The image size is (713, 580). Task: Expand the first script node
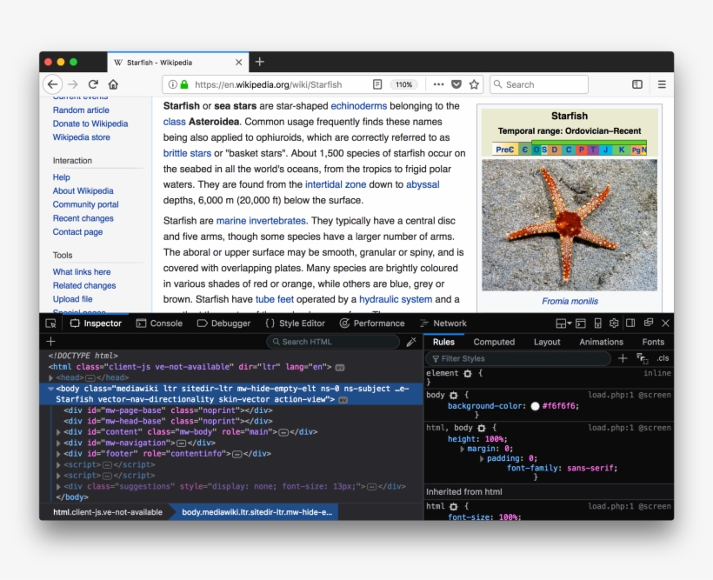coord(58,465)
